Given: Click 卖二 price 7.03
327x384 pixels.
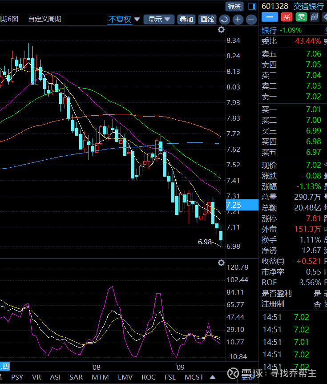Looking at the screenshot, I should pyautogui.click(x=314, y=86).
